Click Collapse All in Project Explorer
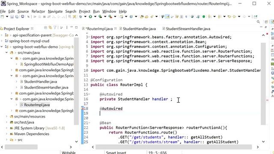Screen dimensions: 274x154 pos(45,27)
